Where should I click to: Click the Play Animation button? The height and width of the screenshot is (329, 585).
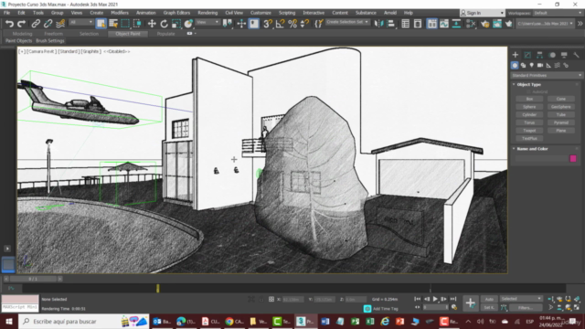[x=435, y=299]
